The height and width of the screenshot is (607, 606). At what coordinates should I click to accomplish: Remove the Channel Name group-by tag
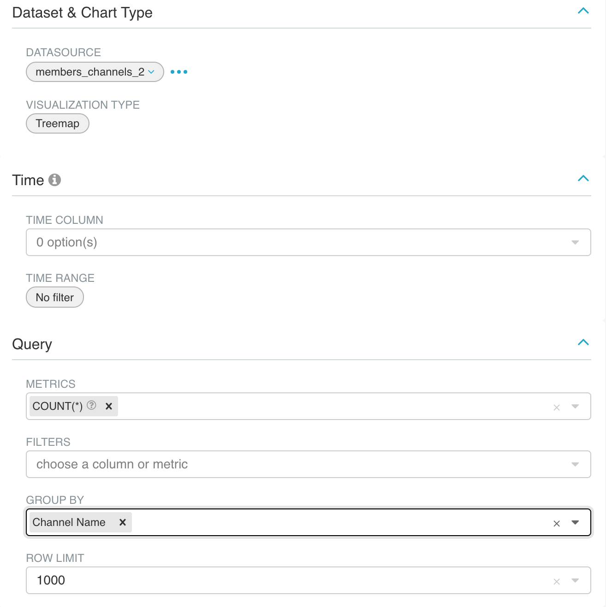click(123, 522)
